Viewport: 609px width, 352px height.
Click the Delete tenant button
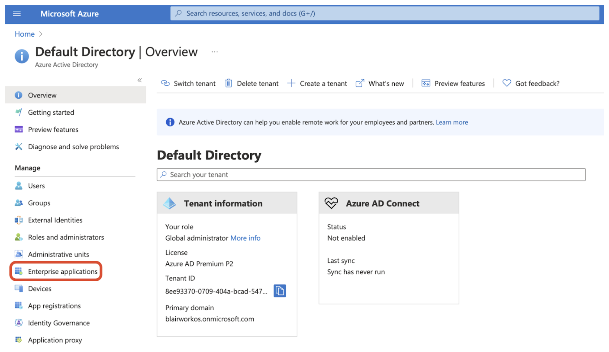(252, 83)
